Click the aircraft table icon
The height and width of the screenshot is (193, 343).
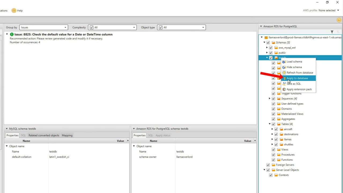281,129
